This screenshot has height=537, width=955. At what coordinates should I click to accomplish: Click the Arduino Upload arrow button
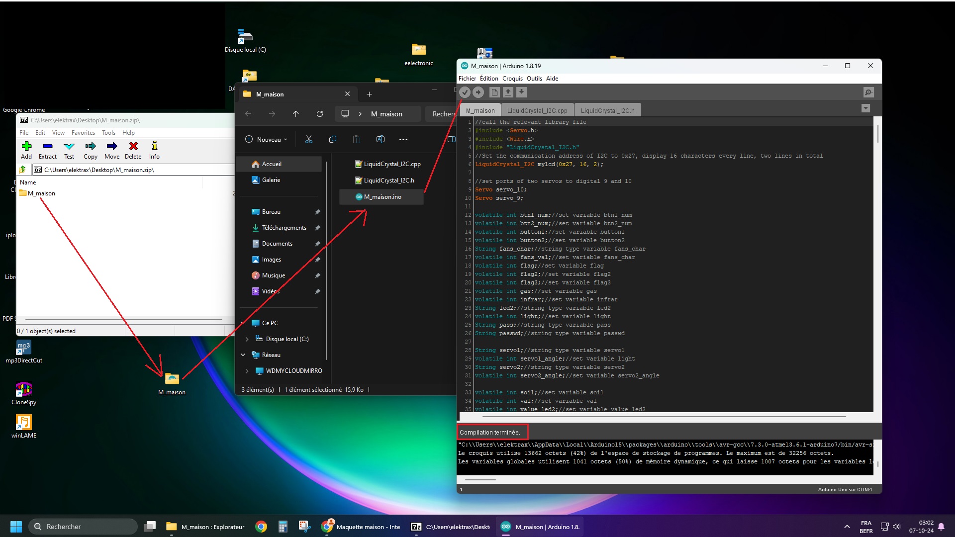coord(478,92)
